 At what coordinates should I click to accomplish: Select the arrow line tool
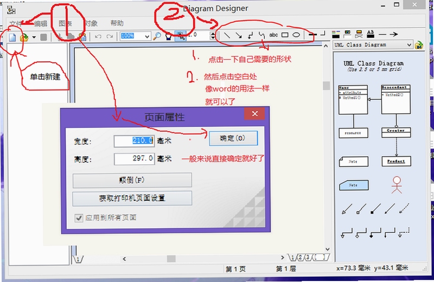238,35
